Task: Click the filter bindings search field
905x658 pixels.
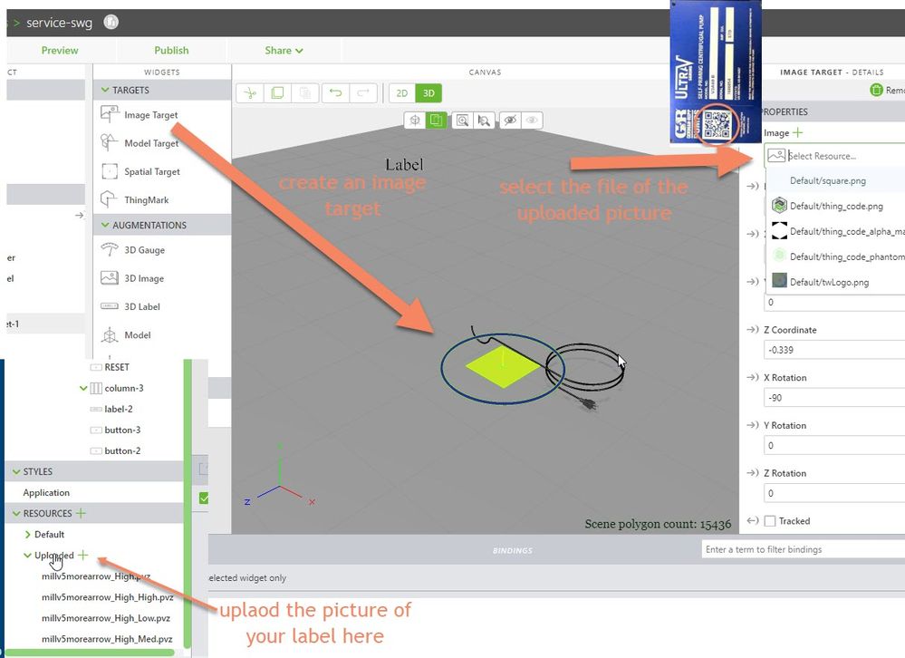Action: [x=804, y=549]
